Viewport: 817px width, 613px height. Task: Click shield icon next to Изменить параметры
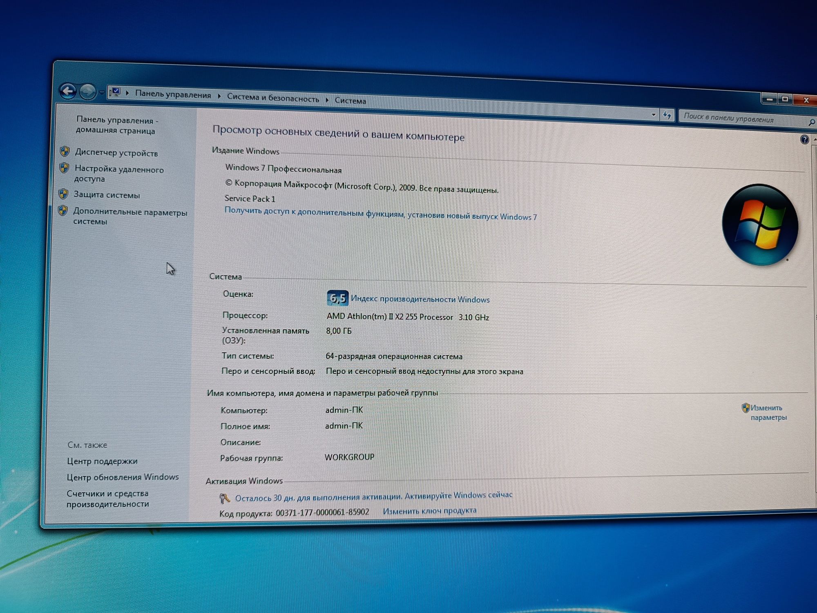point(746,407)
